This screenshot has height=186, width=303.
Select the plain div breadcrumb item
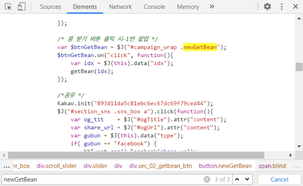[118, 166]
